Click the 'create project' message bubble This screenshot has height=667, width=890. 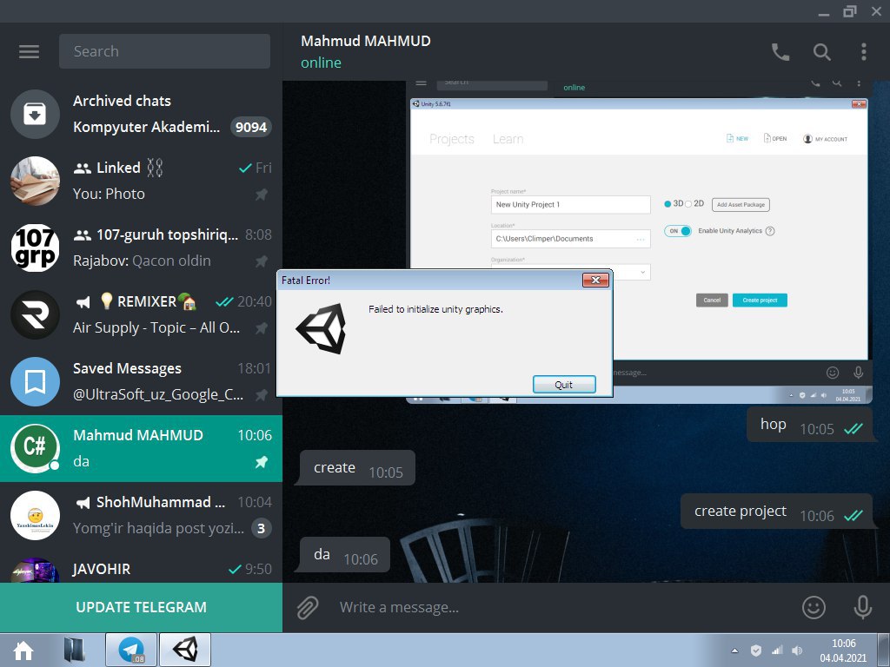pos(777,512)
